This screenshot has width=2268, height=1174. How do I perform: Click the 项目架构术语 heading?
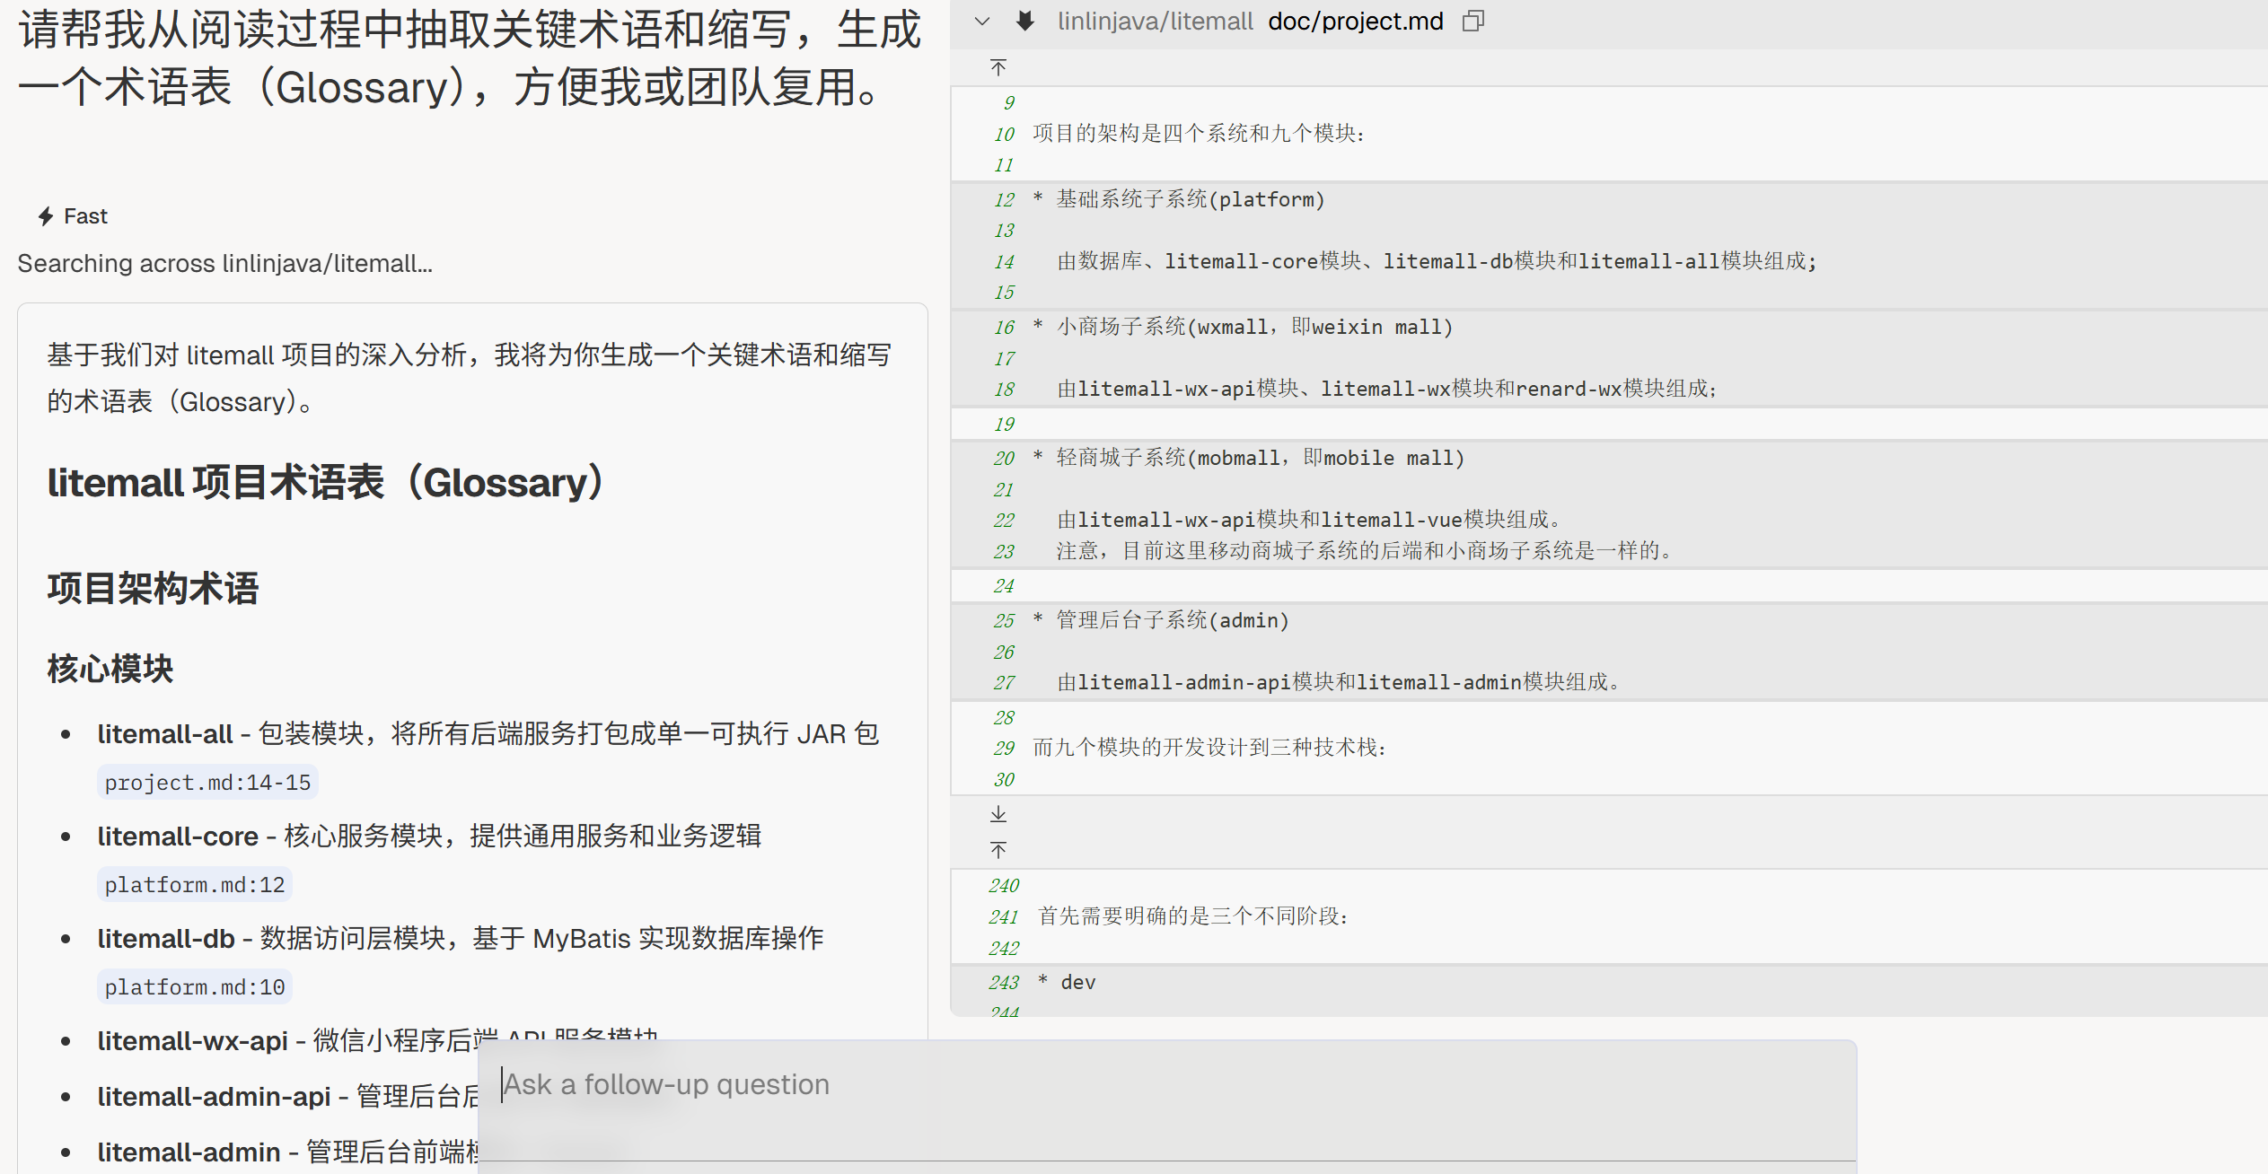click(x=154, y=589)
